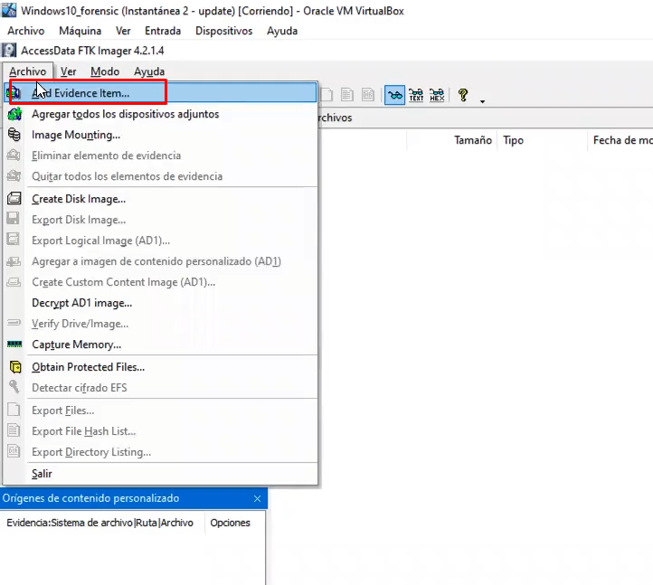Open FTK Imager Ayuda menu
This screenshot has width=653, height=585.
tap(149, 71)
